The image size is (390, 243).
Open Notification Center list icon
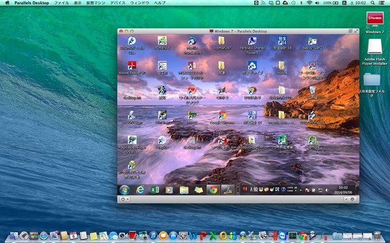381,2
